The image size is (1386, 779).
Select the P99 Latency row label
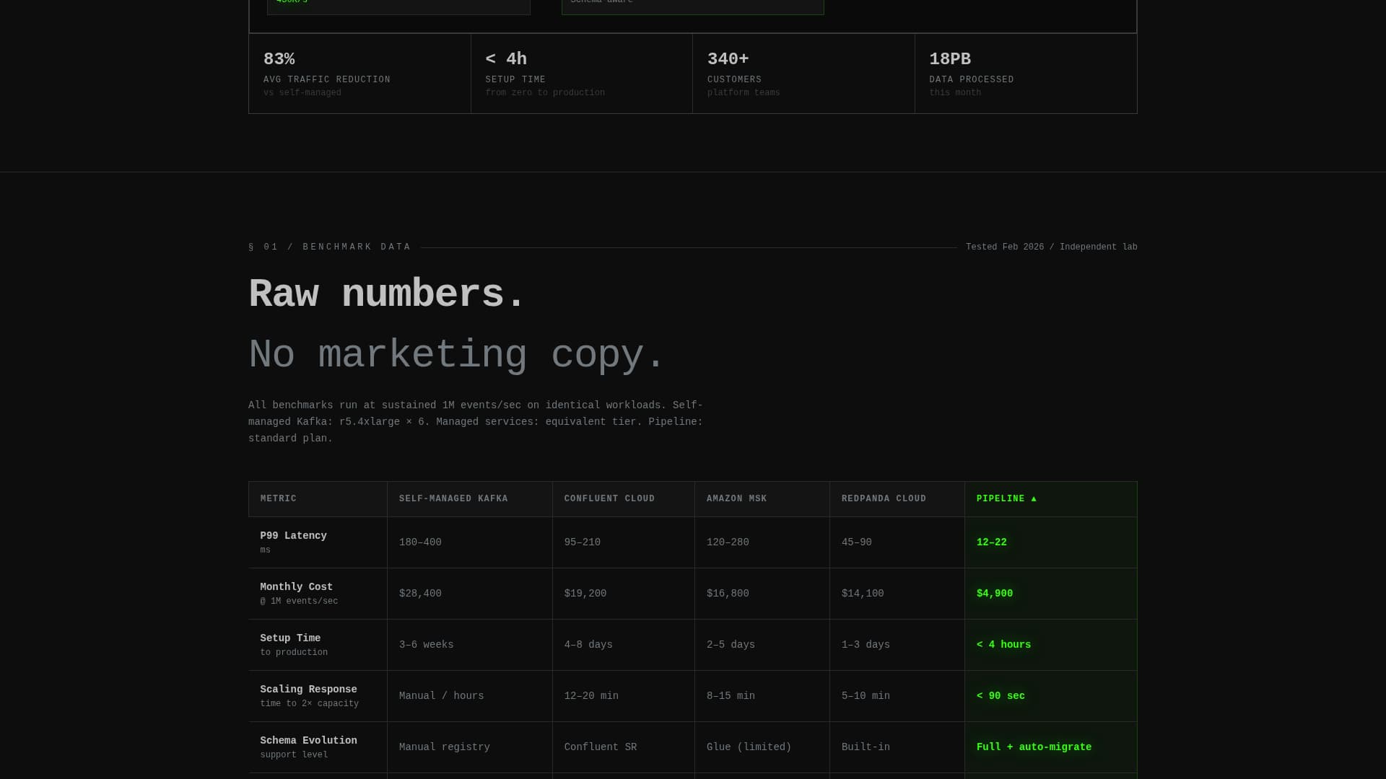(x=318, y=542)
